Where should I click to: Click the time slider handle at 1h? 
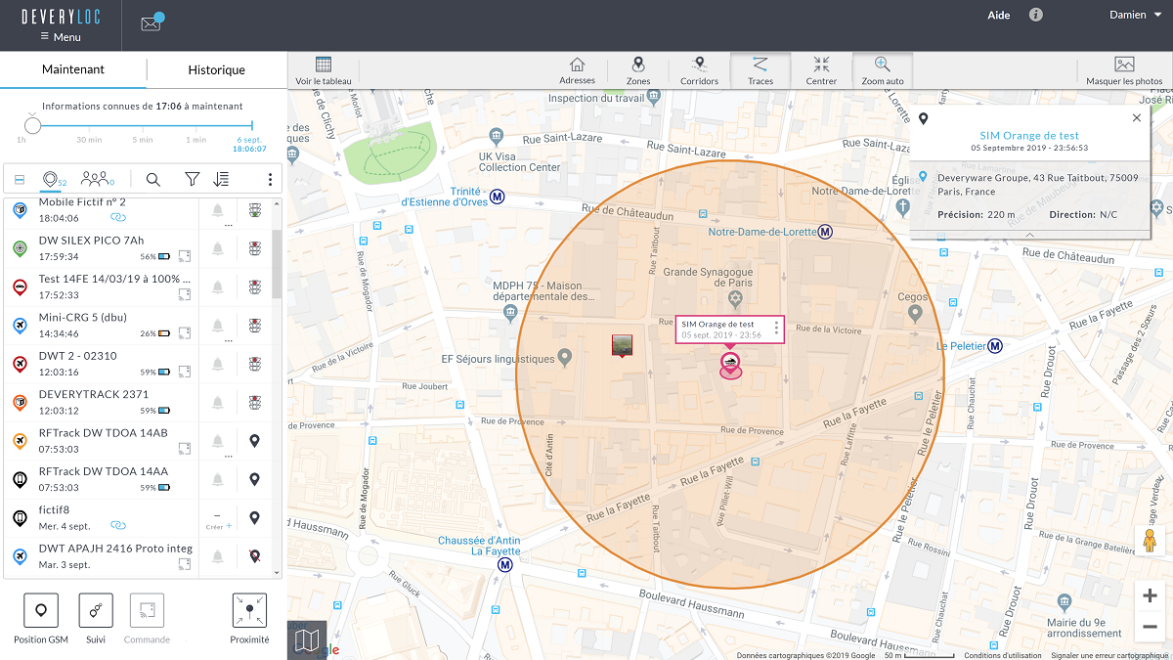click(32, 125)
